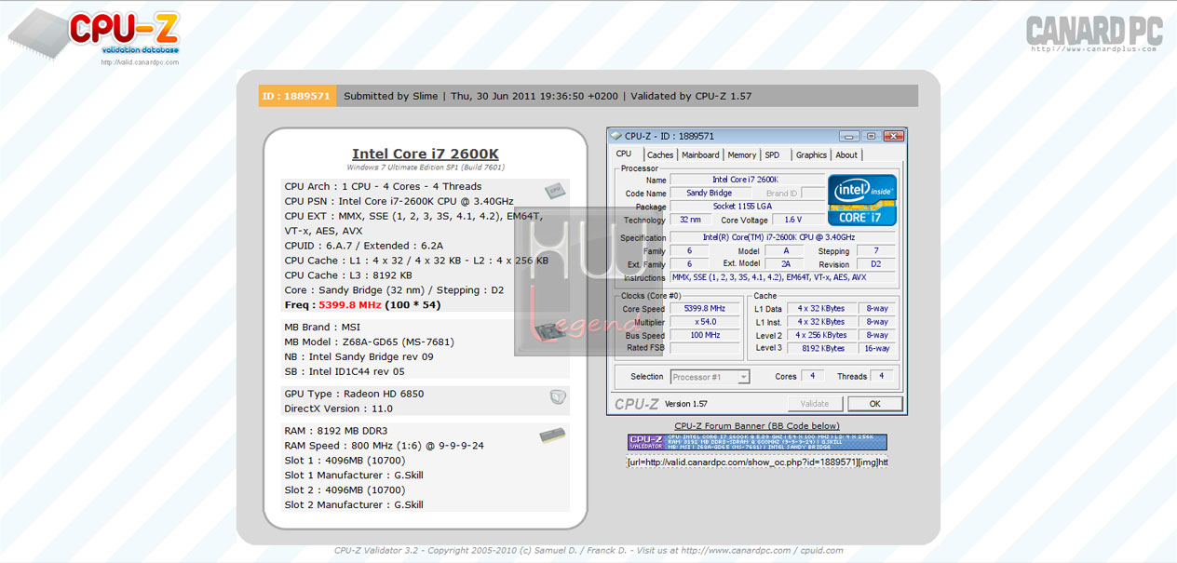Click the RAM module icon beside RAM line
This screenshot has height=563, width=1177.
coord(552,435)
